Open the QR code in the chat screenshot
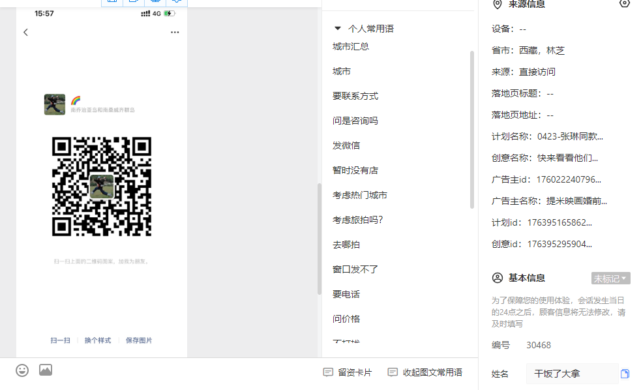The width and height of the screenshot is (641, 390). [x=102, y=187]
